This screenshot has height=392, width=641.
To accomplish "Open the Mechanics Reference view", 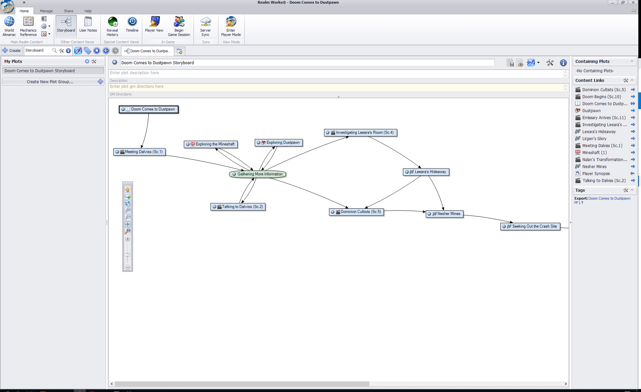I will click(x=28, y=26).
